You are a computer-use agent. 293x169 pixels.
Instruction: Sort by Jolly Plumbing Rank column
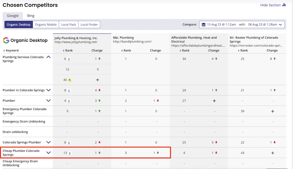tap(69, 50)
